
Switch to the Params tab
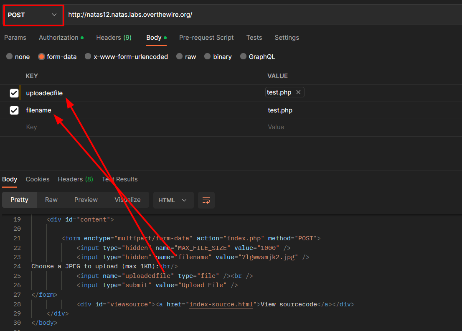tap(15, 38)
